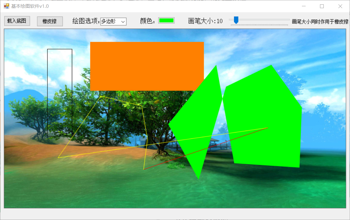Click the orange filled rectangle on the canvas

point(147,66)
